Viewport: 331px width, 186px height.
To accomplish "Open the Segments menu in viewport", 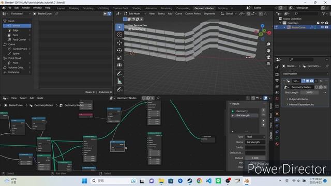I will [x=209, y=14].
